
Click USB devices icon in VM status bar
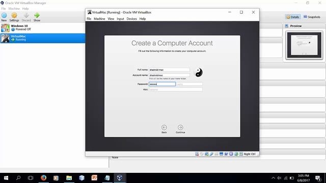point(211,154)
